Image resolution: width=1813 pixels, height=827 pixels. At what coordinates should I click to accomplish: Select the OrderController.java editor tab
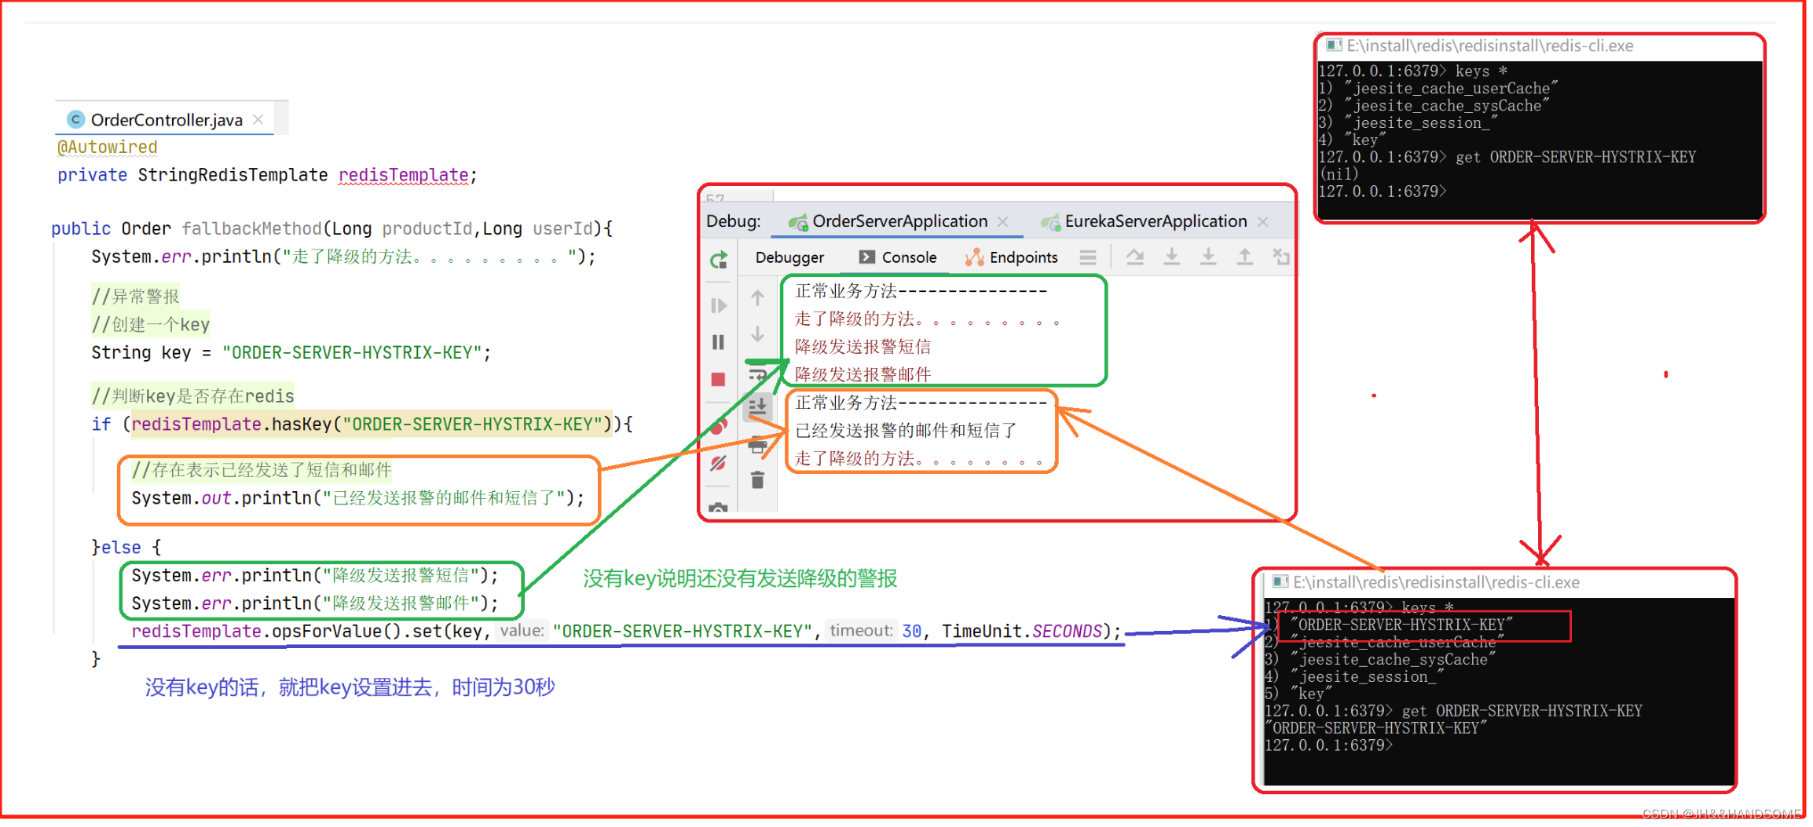167,120
